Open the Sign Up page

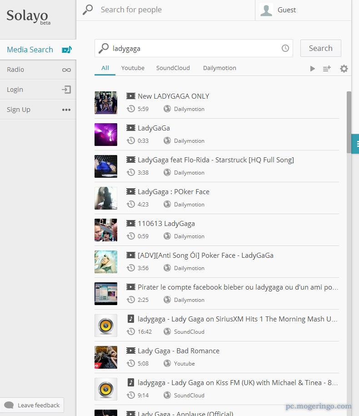pyautogui.click(x=38, y=110)
